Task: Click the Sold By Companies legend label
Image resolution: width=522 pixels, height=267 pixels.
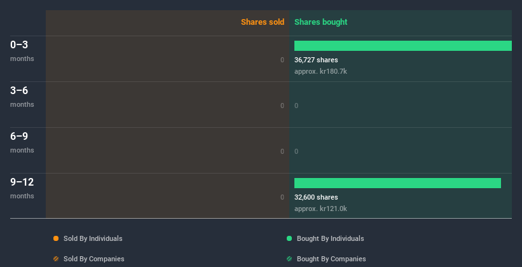Action: tap(94, 259)
